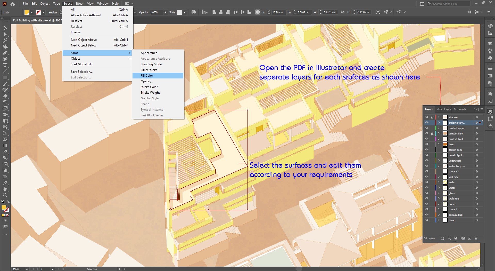Delete selection with Layers panel trash icon
The height and width of the screenshot is (271, 495).
pos(476,238)
